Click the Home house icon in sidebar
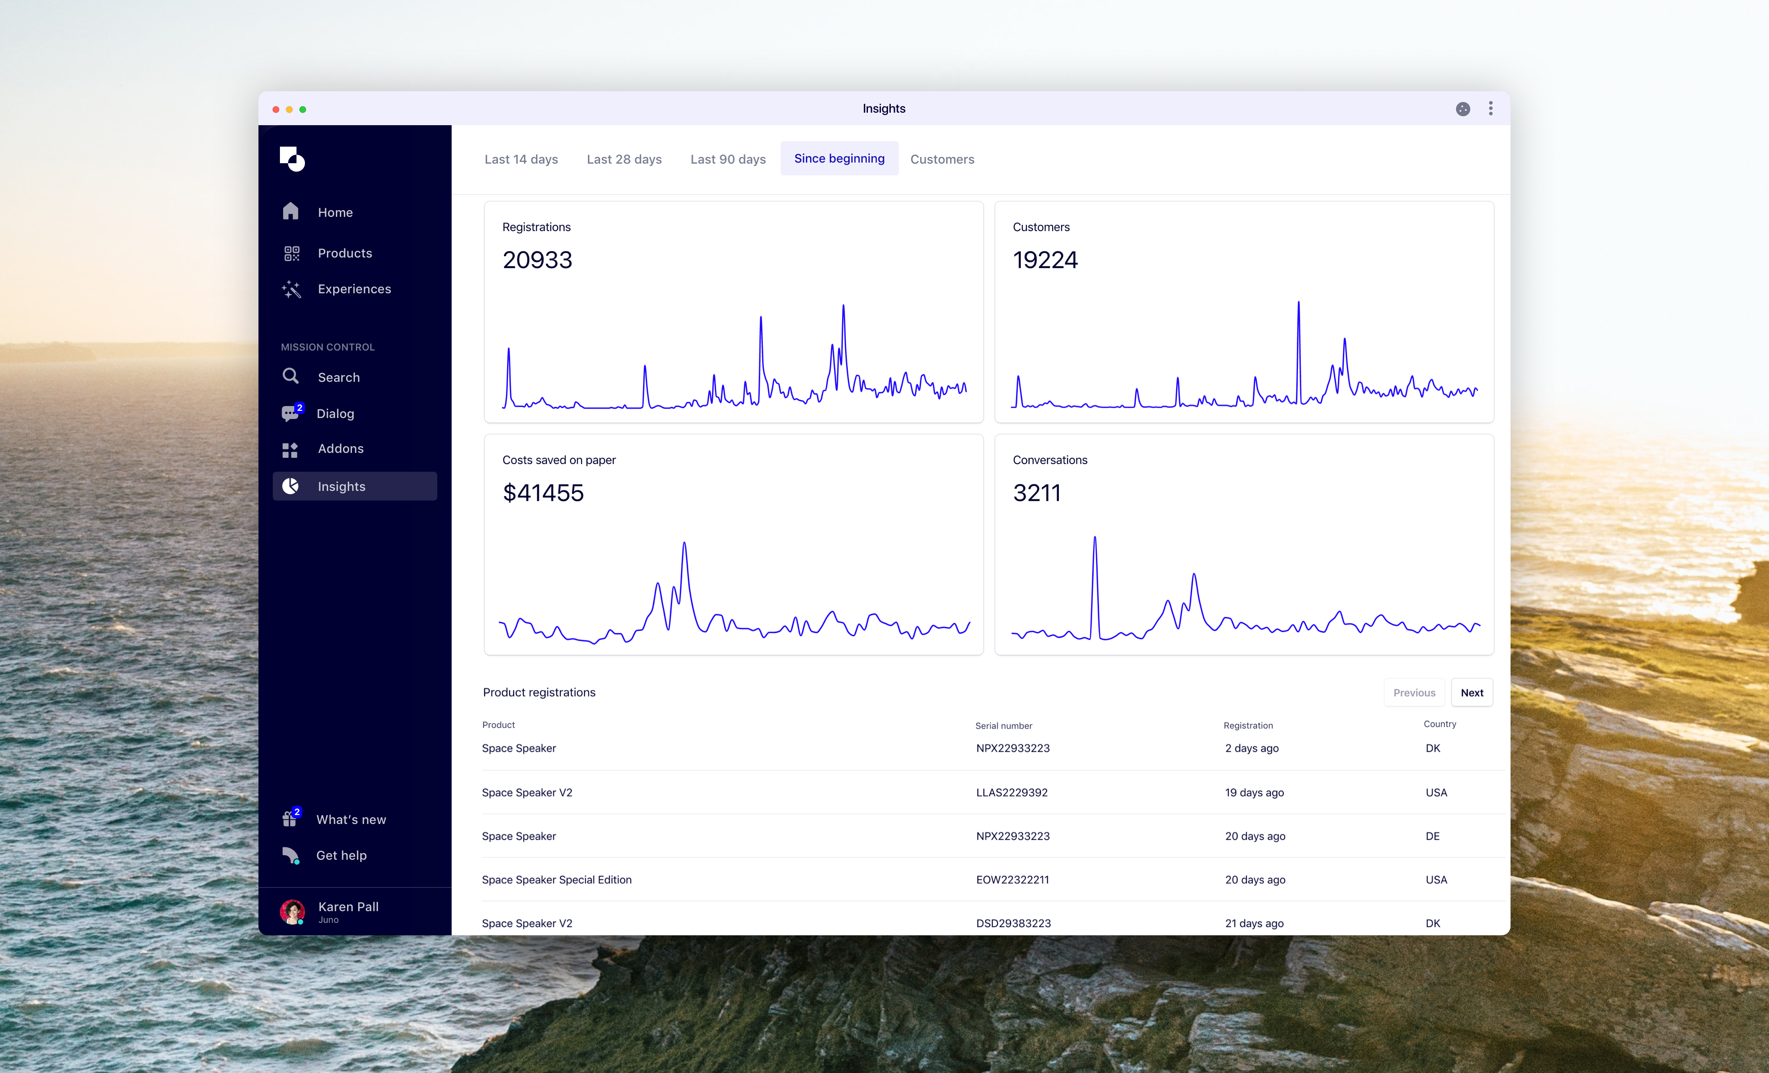Viewport: 1769px width, 1073px height. (291, 211)
